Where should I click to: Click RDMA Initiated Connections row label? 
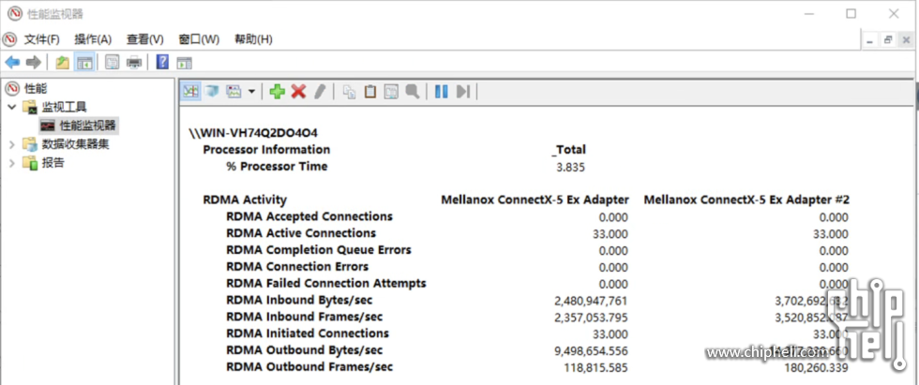[x=308, y=333]
